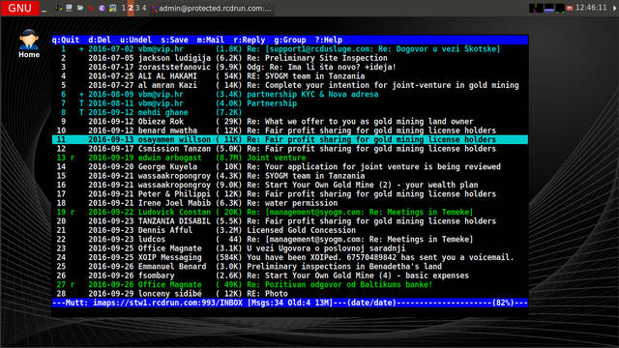The image size is (619, 348).
Task: Select message 1 about Dogovor u vezi Škotske
Action: pos(290,49)
